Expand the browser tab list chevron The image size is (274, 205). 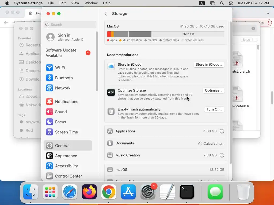268,13
